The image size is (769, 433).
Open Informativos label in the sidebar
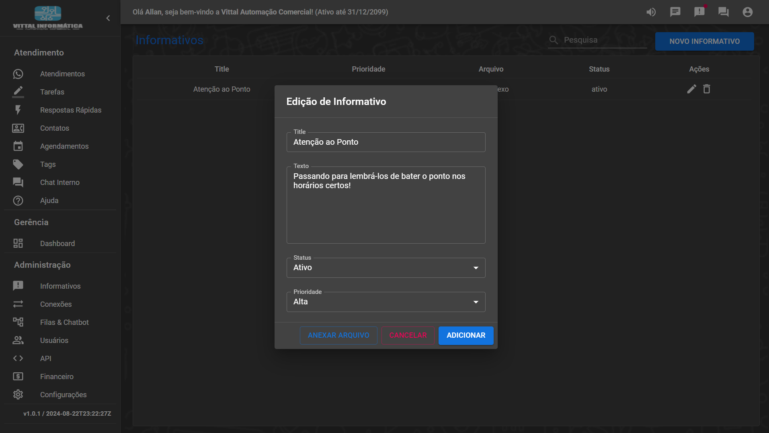coord(60,286)
